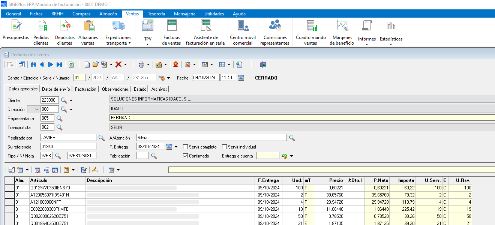Open Márgenes de beneficio

[342, 32]
